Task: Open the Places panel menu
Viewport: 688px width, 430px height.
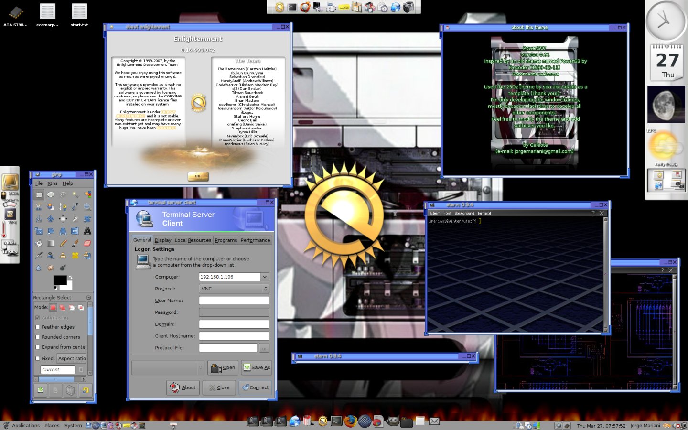Action: click(x=52, y=425)
